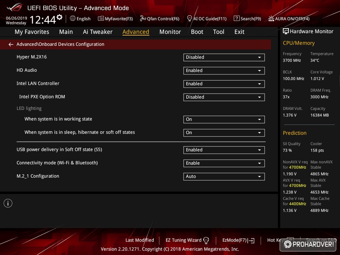The width and height of the screenshot is (340, 255).
Task: Click Last Modified in the footer
Action: tap(140, 240)
